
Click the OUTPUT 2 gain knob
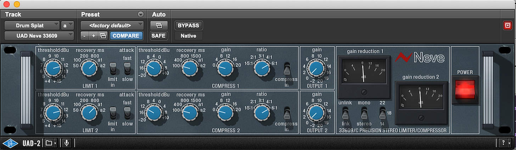point(316,113)
